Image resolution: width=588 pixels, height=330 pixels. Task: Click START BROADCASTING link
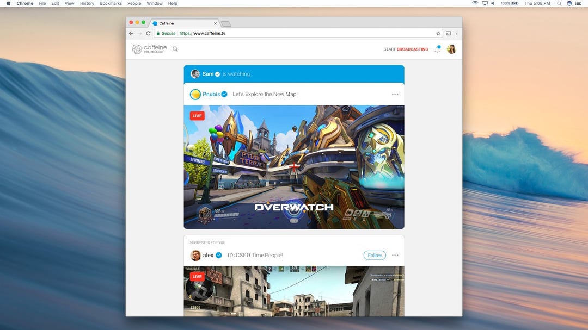(406, 49)
